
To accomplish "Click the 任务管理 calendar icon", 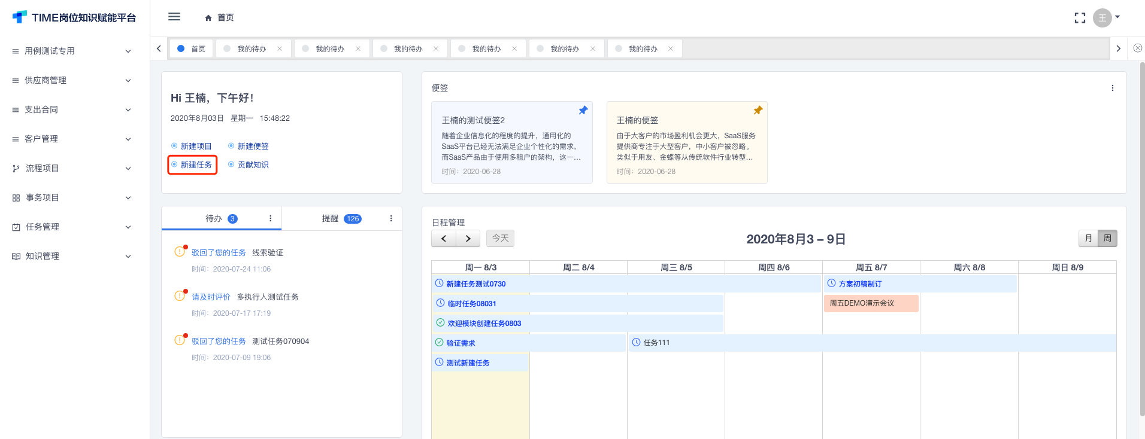I will 16,227.
